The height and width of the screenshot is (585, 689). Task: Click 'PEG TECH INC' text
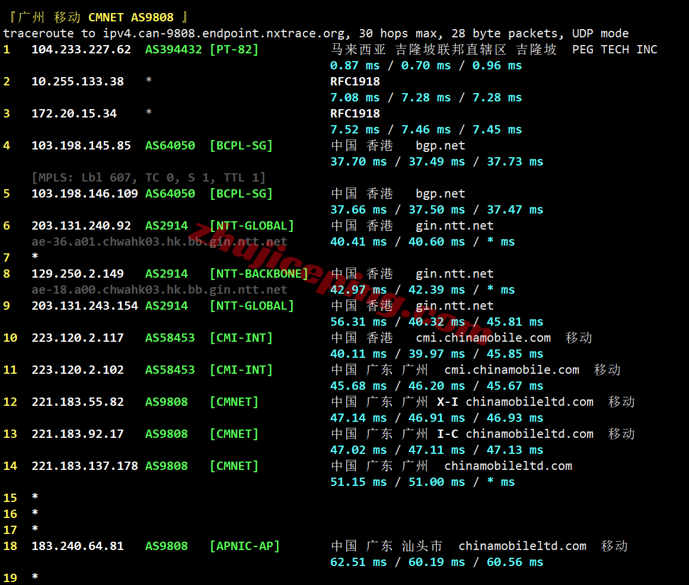pyautogui.click(x=615, y=49)
